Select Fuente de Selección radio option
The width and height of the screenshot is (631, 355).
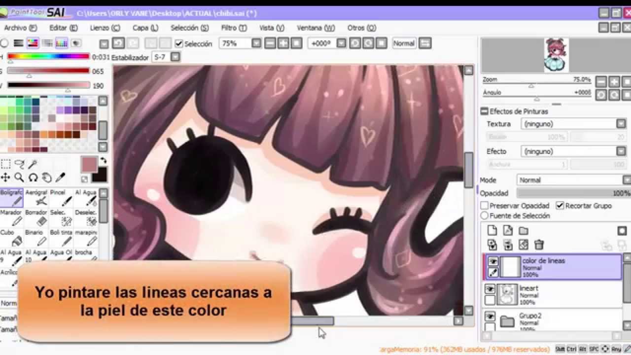485,215
